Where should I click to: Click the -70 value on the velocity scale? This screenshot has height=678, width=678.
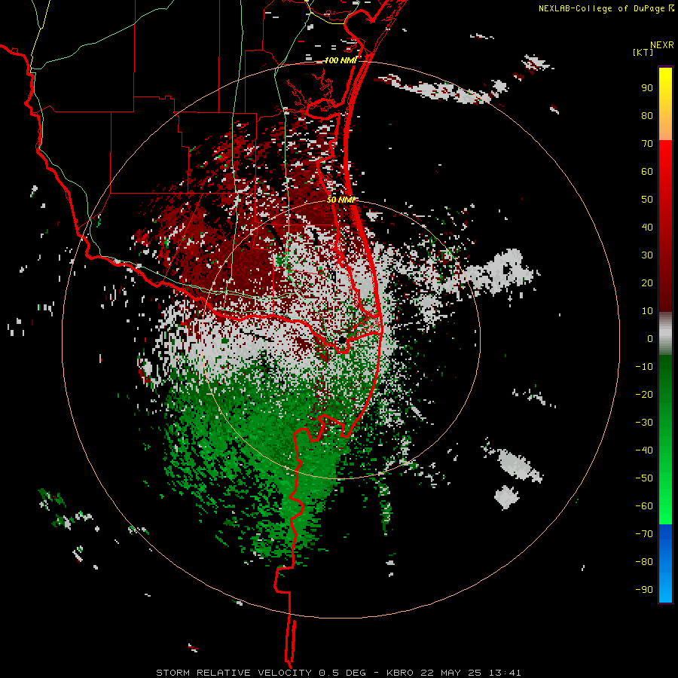(x=644, y=534)
